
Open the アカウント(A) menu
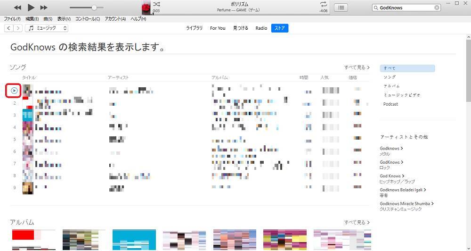pos(115,19)
